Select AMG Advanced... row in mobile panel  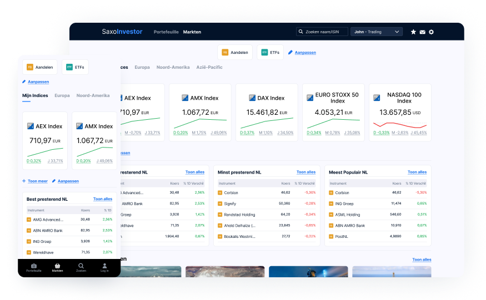[x=69, y=220]
